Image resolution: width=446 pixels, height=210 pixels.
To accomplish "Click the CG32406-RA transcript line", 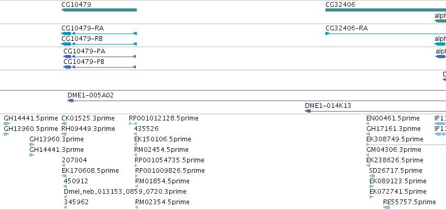I will coord(386,34).
